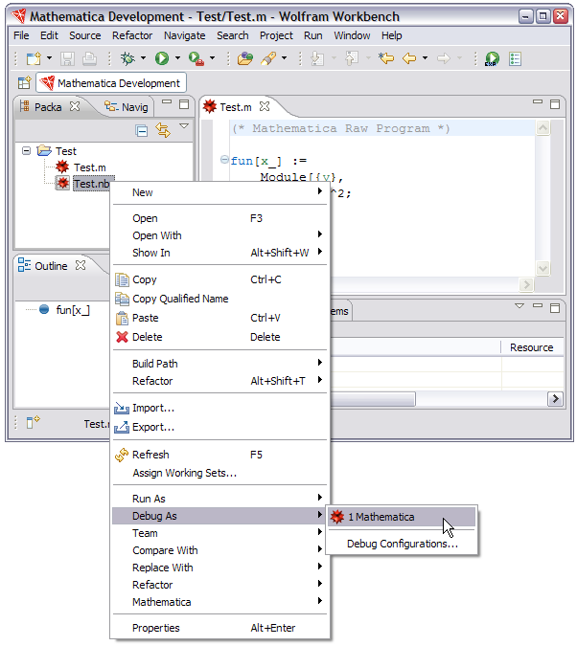
Task: Click the Next Annotation toolbar icon
Action: [317, 58]
